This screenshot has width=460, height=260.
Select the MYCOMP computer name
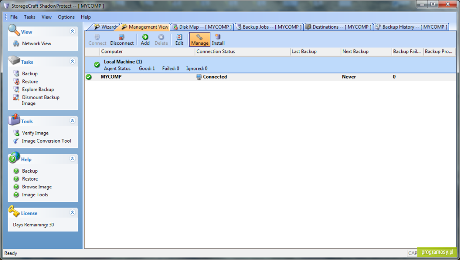coord(111,77)
